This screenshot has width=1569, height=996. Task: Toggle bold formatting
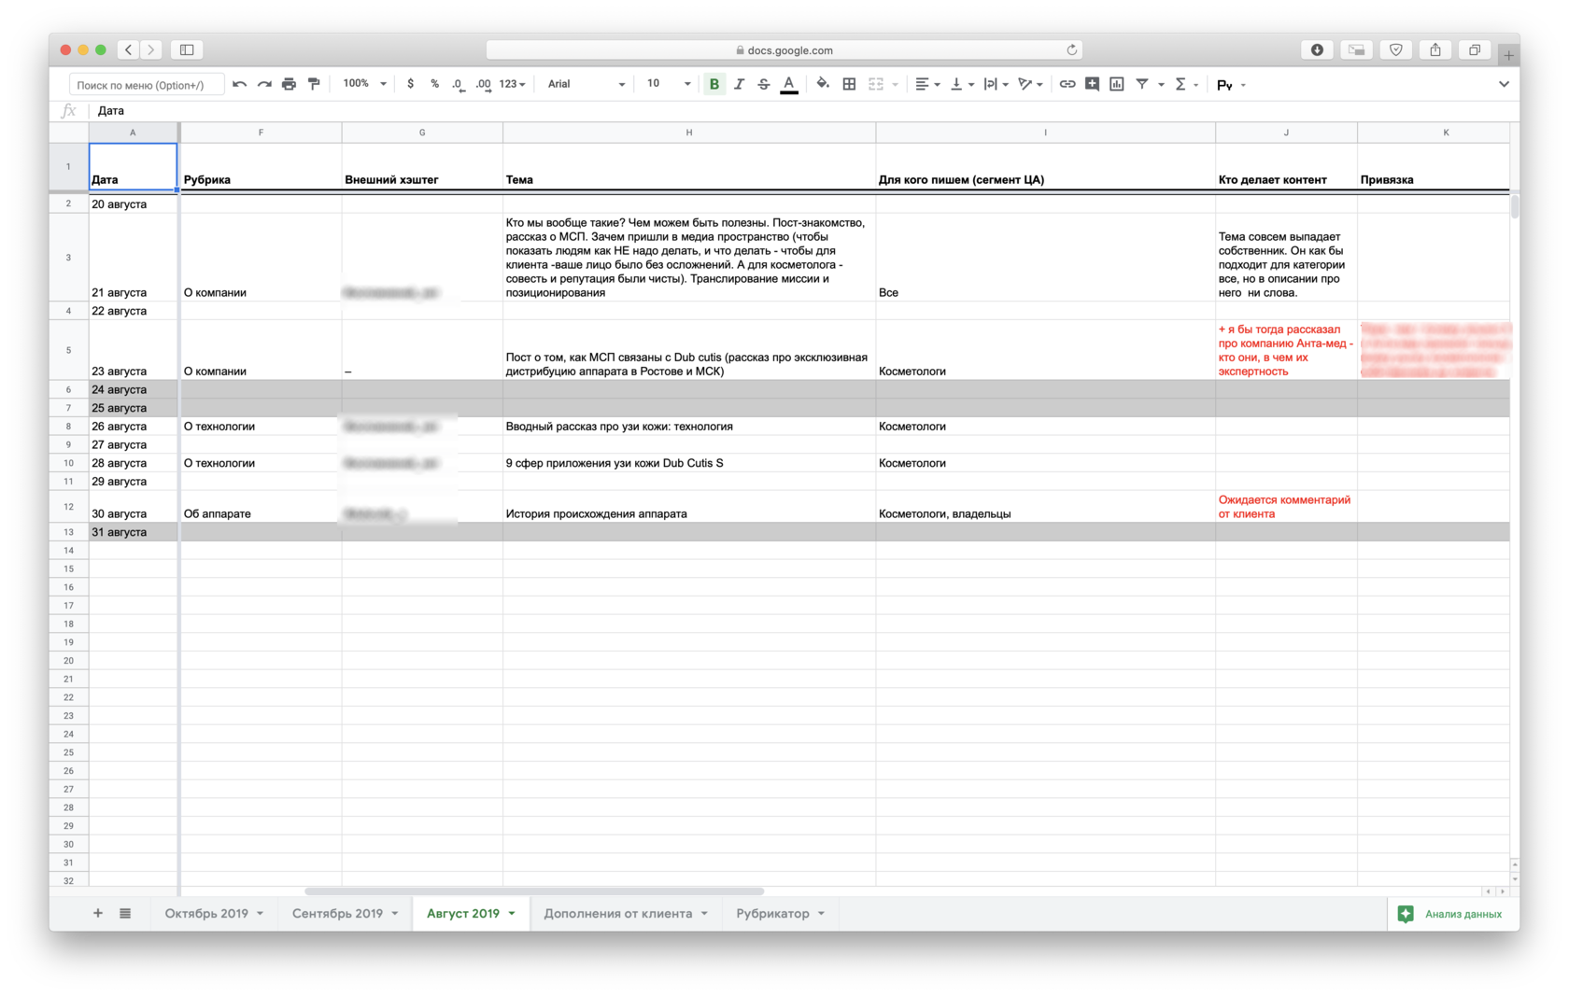coord(714,84)
